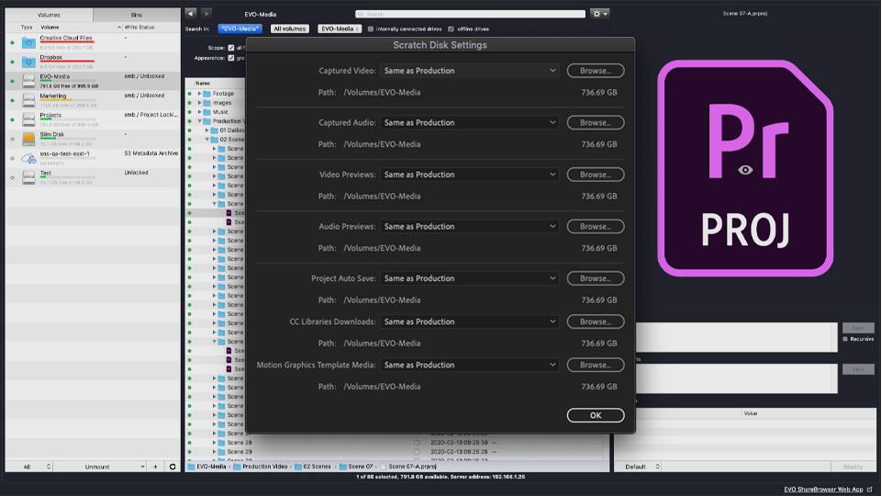Click the orange Slim Disk drive icon
The image size is (881, 496).
pyautogui.click(x=28, y=138)
